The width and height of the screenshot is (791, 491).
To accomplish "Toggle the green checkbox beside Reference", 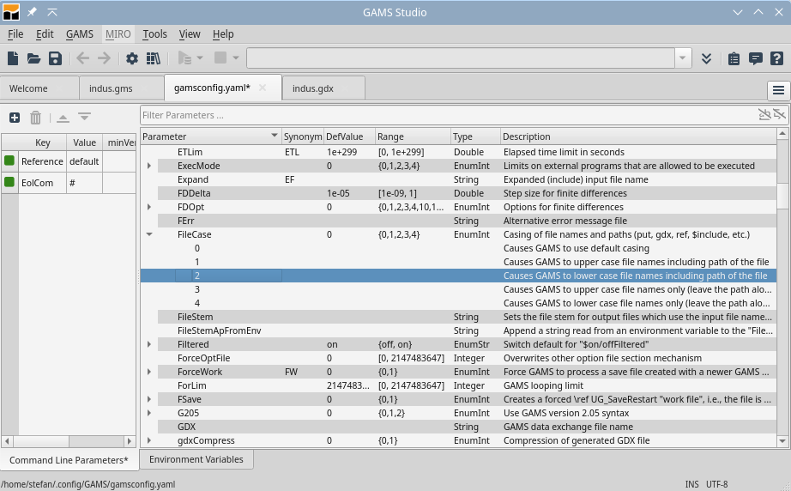I will tap(9, 161).
